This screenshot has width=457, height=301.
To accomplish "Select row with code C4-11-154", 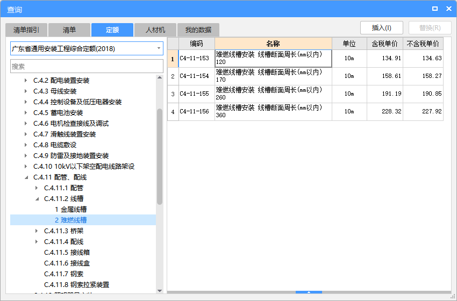I will 196,76.
